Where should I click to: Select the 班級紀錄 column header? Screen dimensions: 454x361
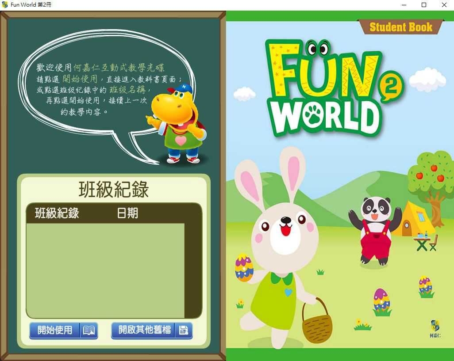57,213
